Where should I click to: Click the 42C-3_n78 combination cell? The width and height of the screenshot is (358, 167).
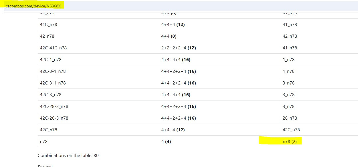pyautogui.click(x=50, y=95)
